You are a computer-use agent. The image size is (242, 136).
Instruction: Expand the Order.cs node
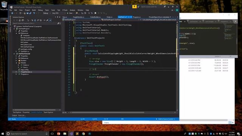pyautogui.click(x=19, y=65)
